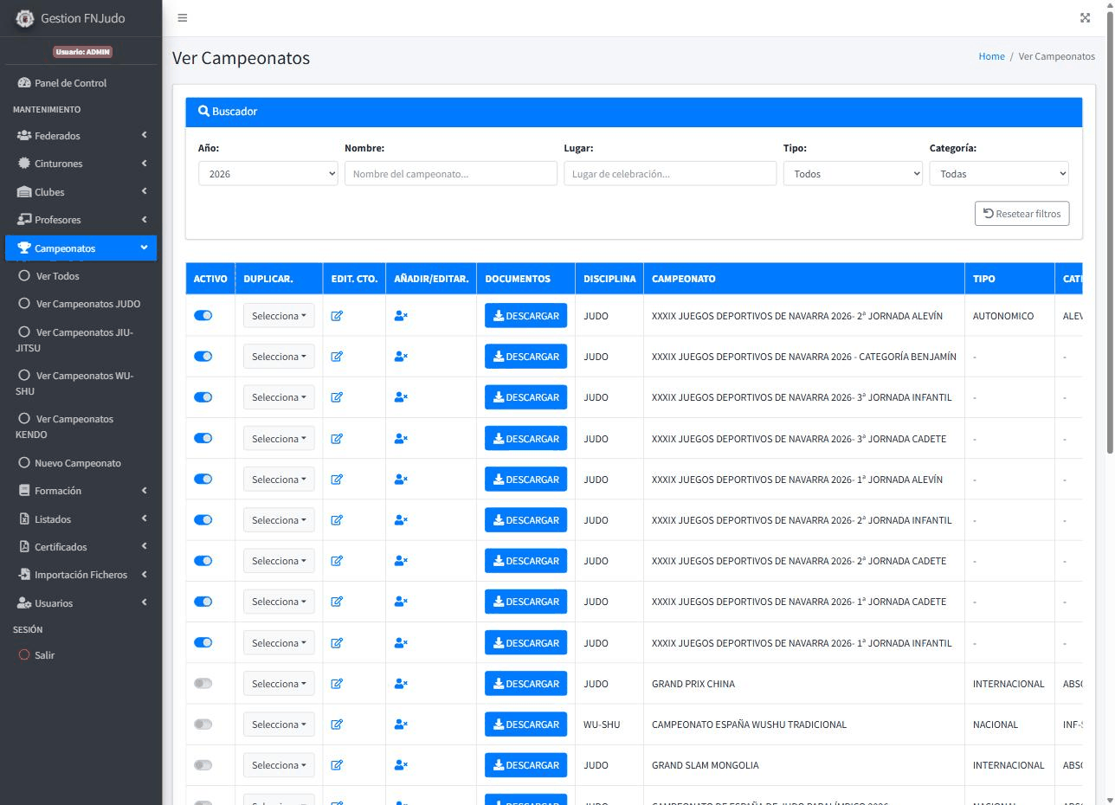Click DESCARGAR for 1ª JORNADA CADETE
The width and height of the screenshot is (1115, 805).
coord(525,602)
